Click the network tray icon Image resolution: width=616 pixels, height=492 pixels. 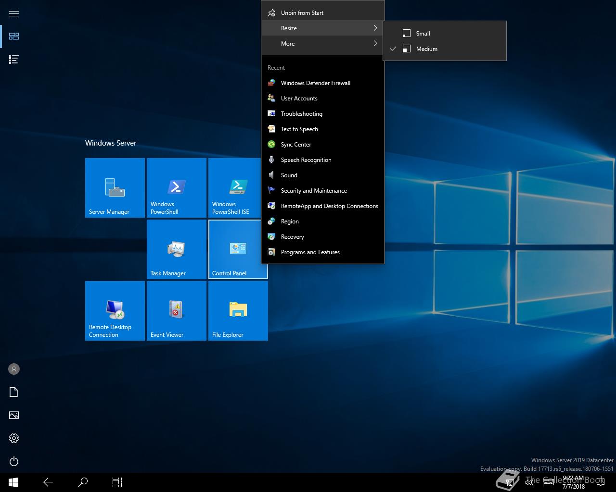point(511,482)
